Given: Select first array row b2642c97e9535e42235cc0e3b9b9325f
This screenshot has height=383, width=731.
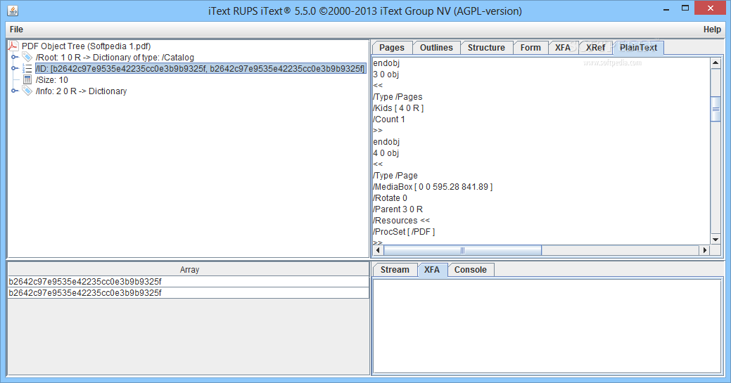Looking at the screenshot, I should click(x=189, y=281).
